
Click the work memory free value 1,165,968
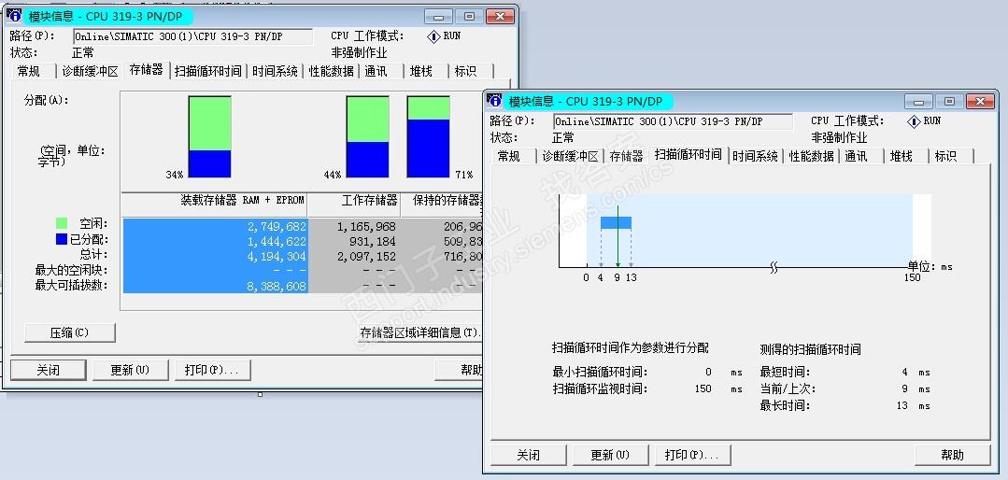(x=366, y=226)
